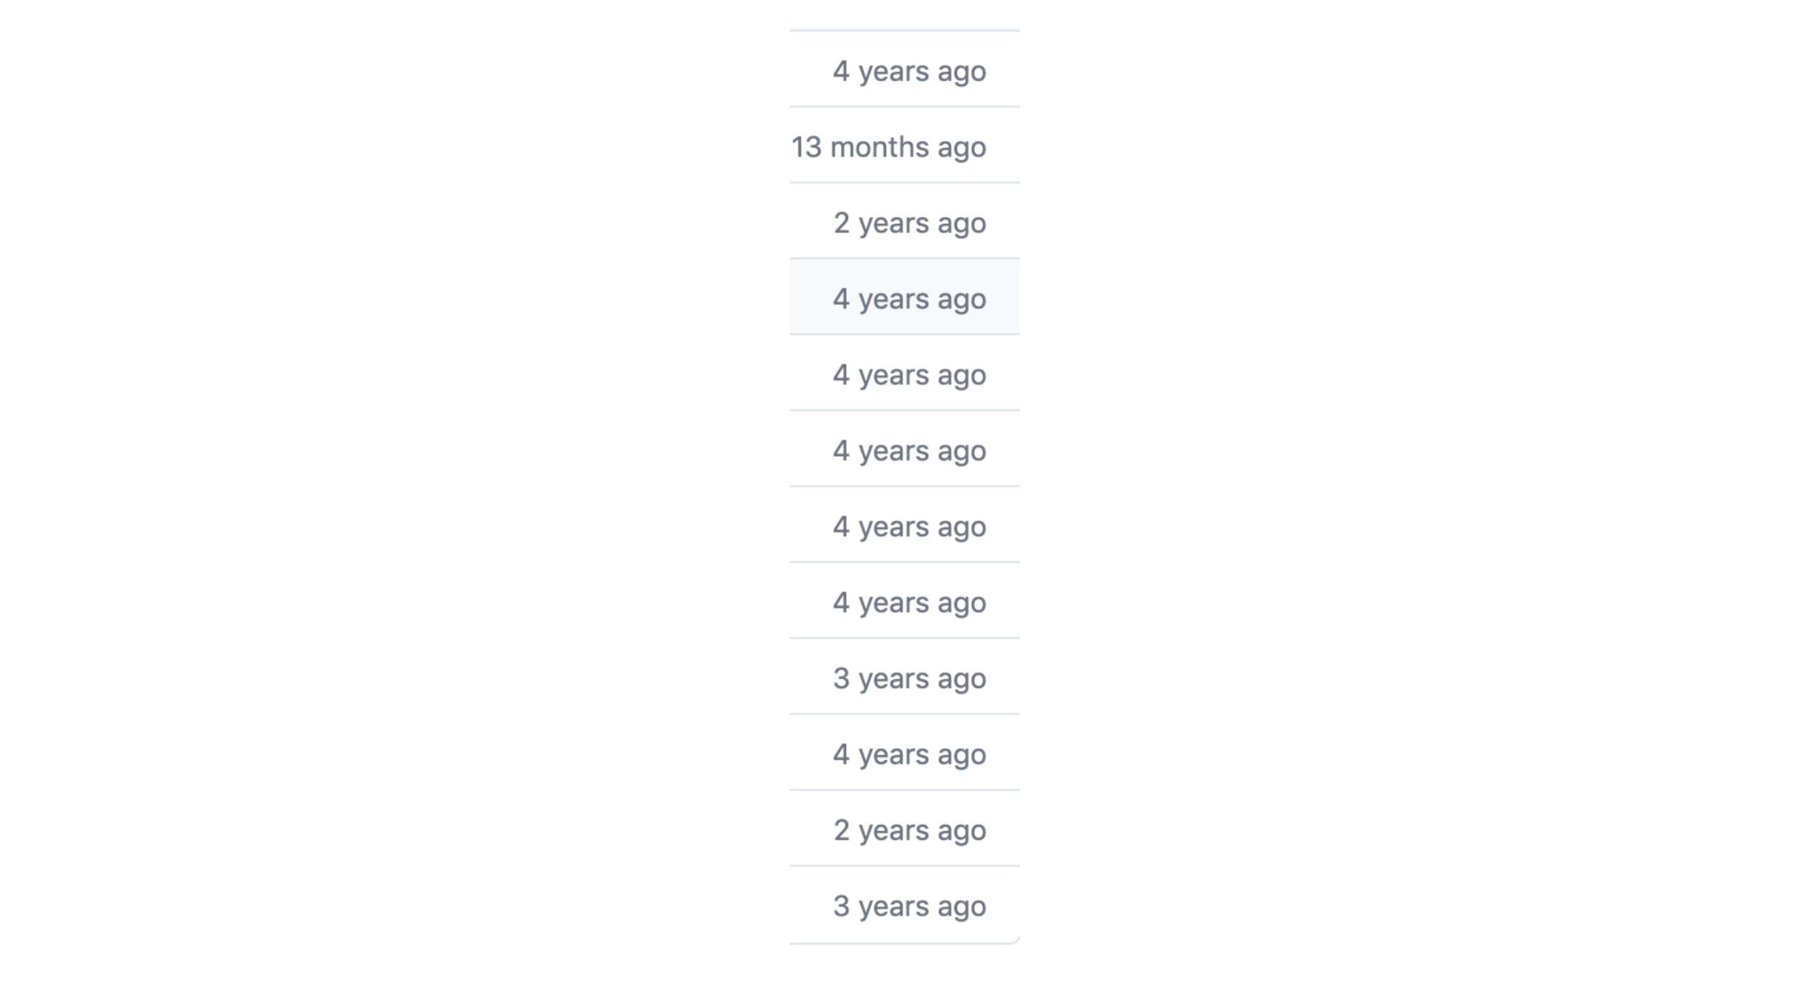Open the hovered row's '4 years ago' timestamp
The image size is (1801, 999).
910,299
